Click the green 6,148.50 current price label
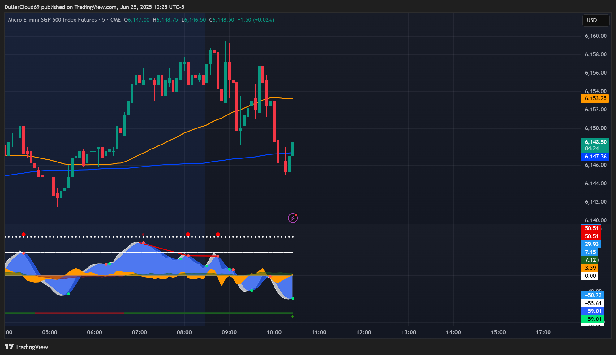The image size is (616, 355). [x=595, y=142]
